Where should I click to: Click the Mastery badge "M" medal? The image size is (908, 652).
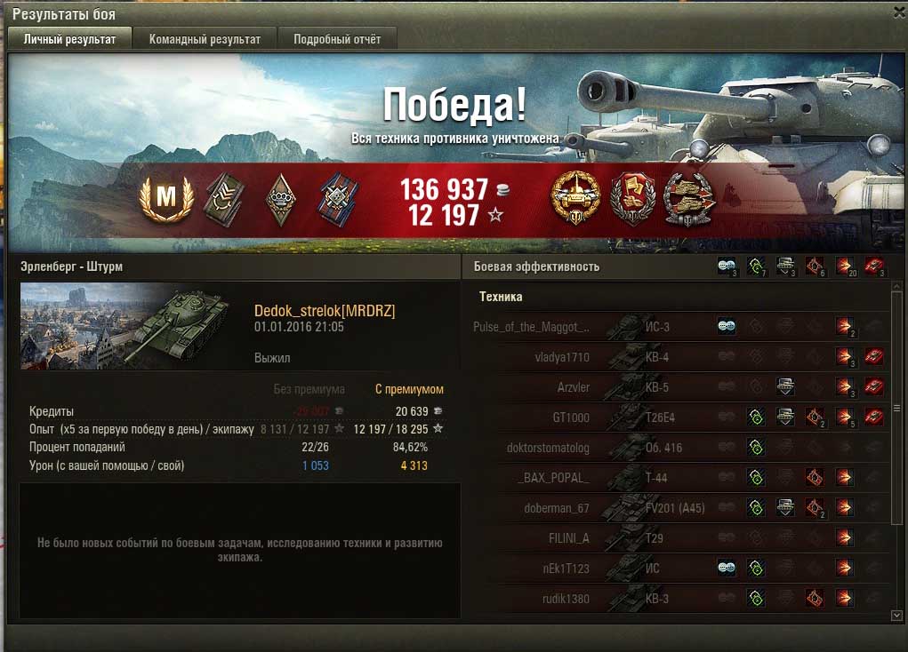[166, 198]
